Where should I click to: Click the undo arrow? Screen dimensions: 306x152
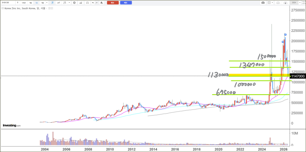93,3
